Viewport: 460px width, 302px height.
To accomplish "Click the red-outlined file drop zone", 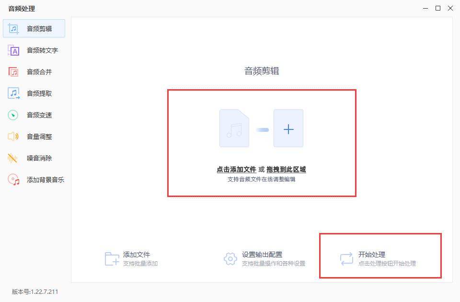I will click(262, 142).
